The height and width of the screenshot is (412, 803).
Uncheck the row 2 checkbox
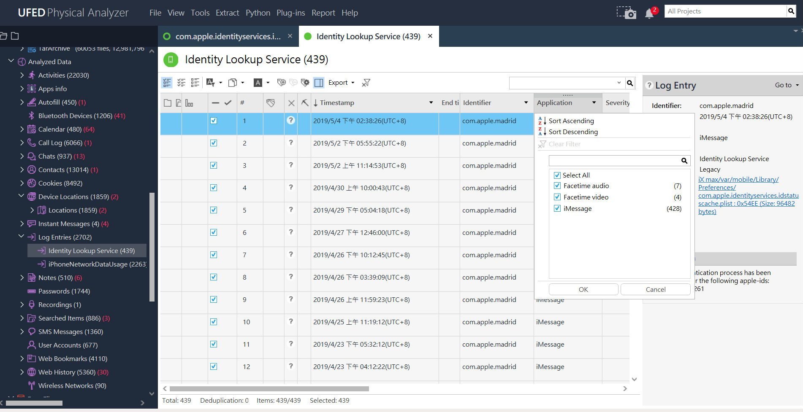(x=214, y=143)
